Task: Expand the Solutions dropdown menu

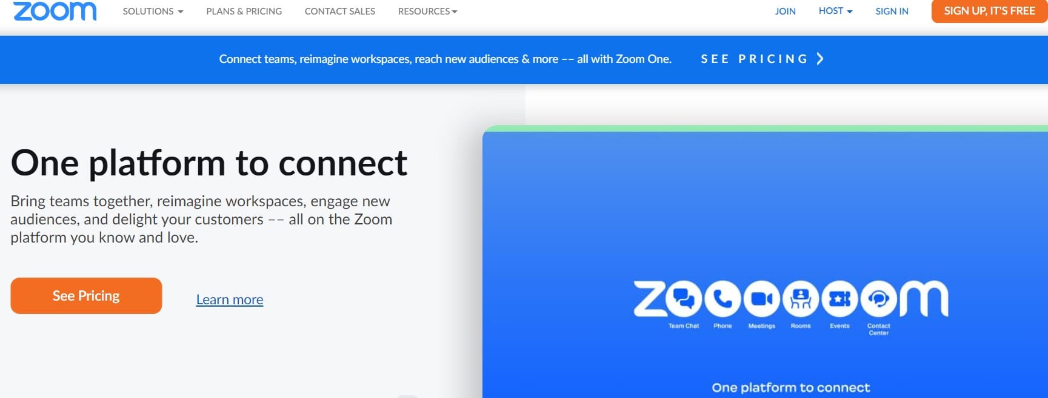Action: tap(153, 11)
